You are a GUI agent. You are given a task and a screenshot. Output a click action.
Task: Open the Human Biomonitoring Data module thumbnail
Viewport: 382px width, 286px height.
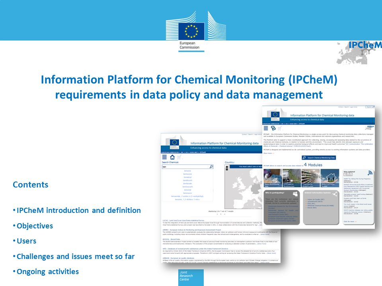coord(273,178)
